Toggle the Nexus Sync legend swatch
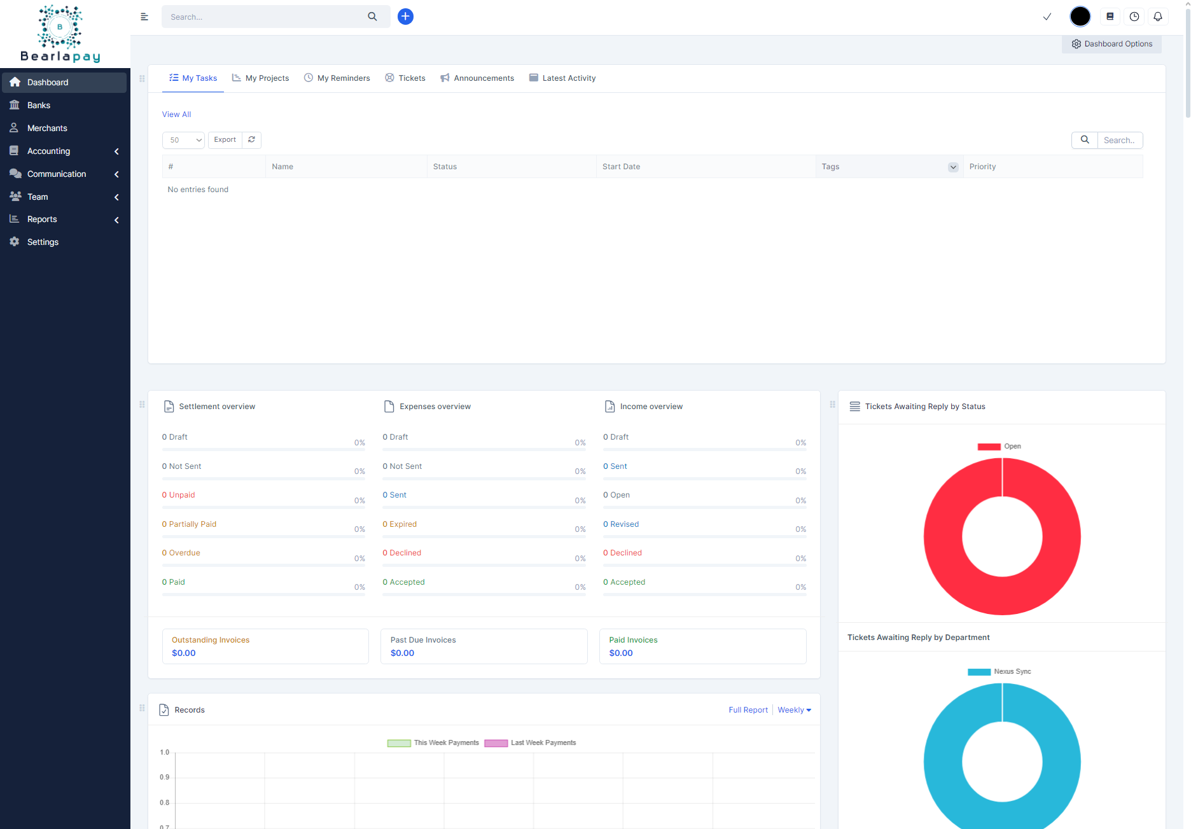The width and height of the screenshot is (1191, 829). [x=979, y=672]
